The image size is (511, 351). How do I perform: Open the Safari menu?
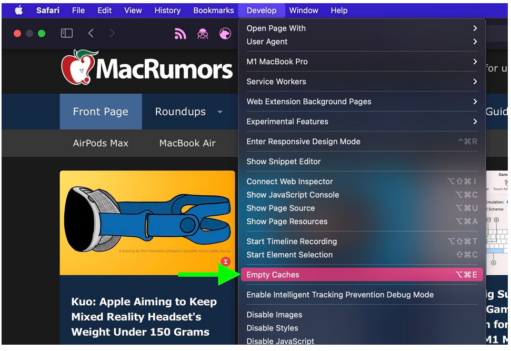(x=47, y=11)
